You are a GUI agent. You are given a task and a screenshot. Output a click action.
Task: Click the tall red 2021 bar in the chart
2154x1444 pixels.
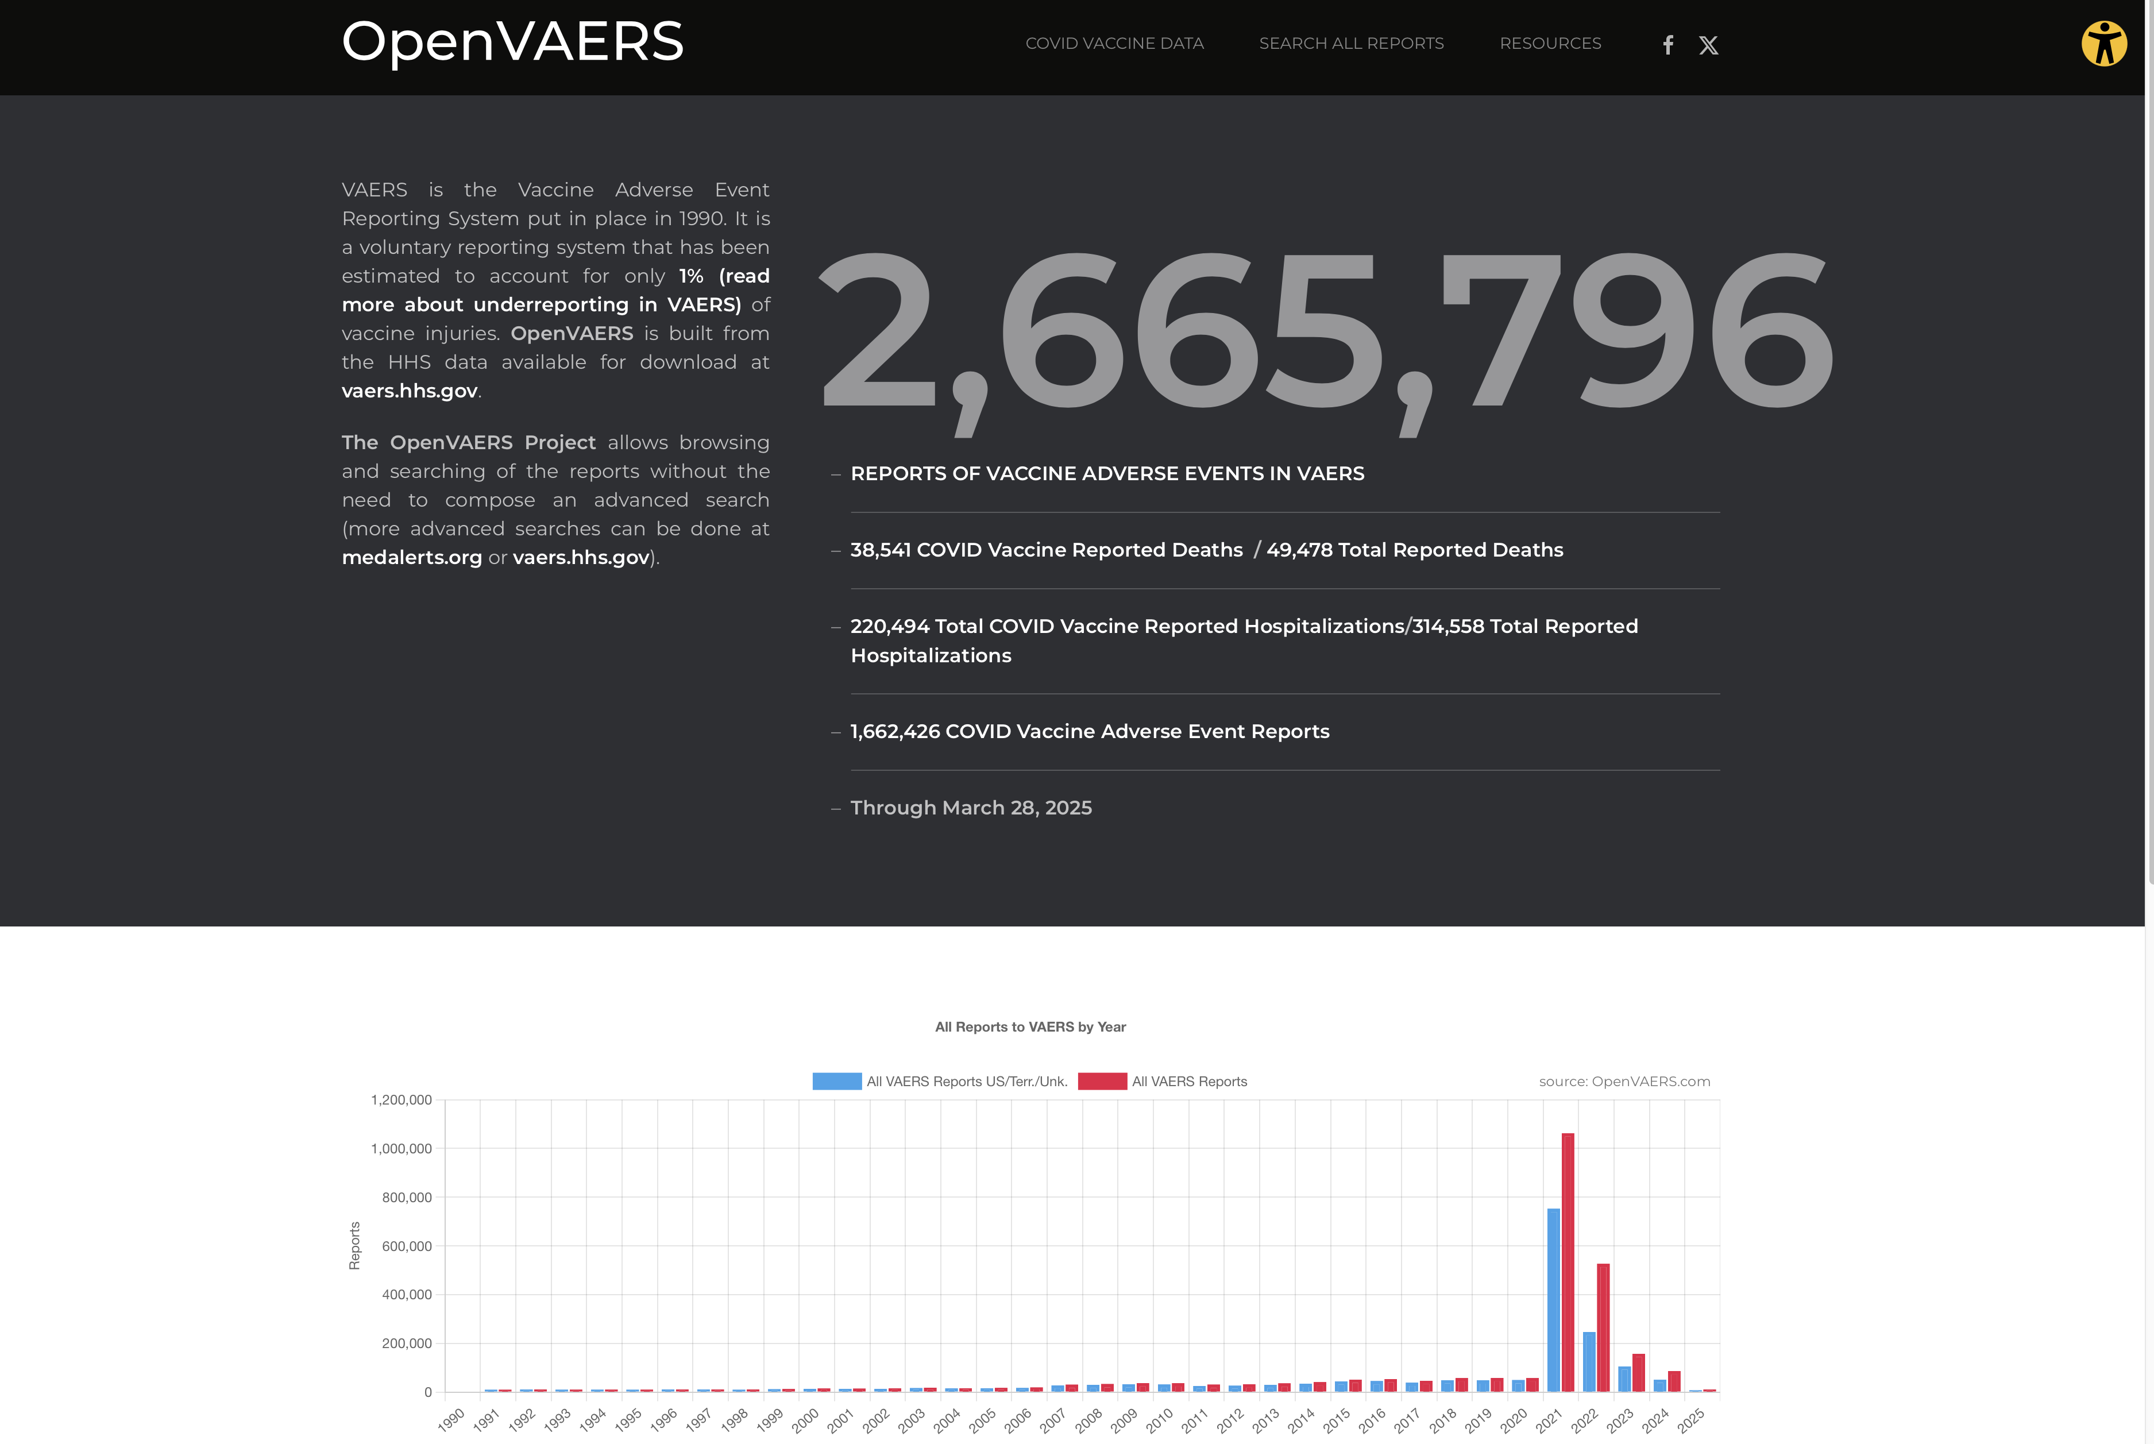tap(1568, 1262)
